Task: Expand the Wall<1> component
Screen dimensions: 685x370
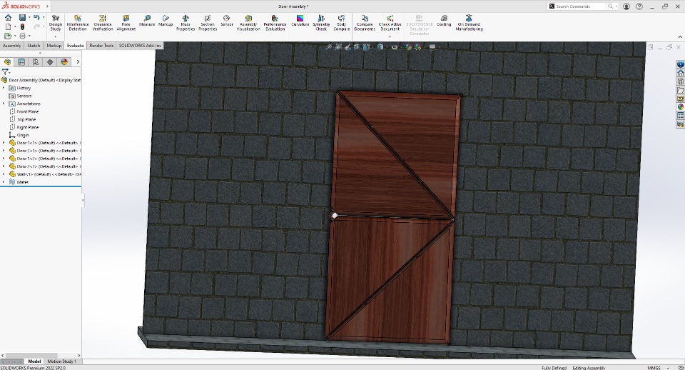Action: click(4, 174)
